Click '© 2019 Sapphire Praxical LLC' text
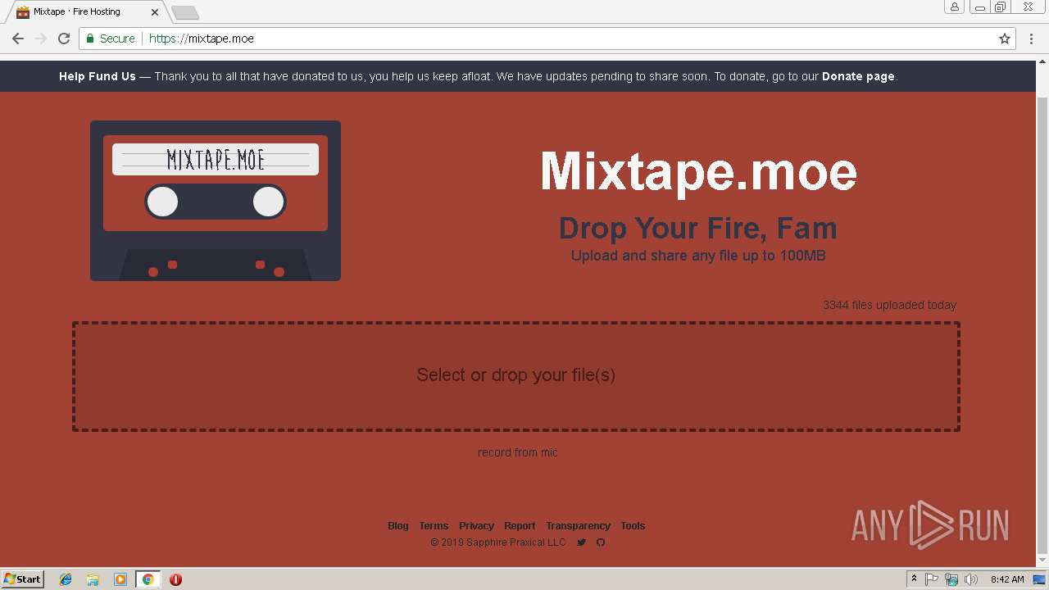Screen dimensions: 1049x590 click(x=498, y=542)
